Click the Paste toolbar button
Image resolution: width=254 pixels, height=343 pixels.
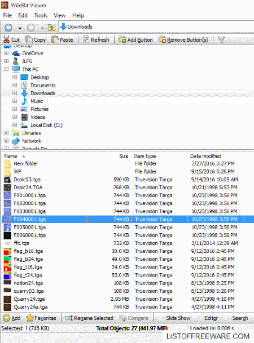tap(62, 39)
